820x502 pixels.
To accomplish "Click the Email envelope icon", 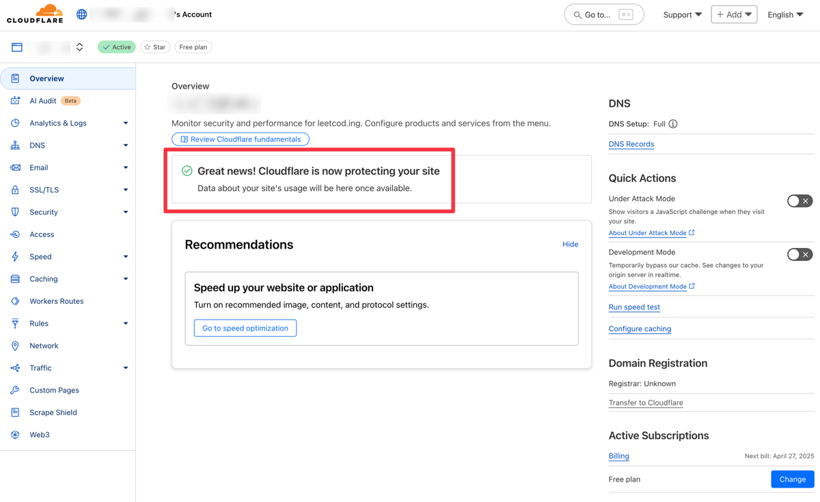I will pyautogui.click(x=15, y=167).
